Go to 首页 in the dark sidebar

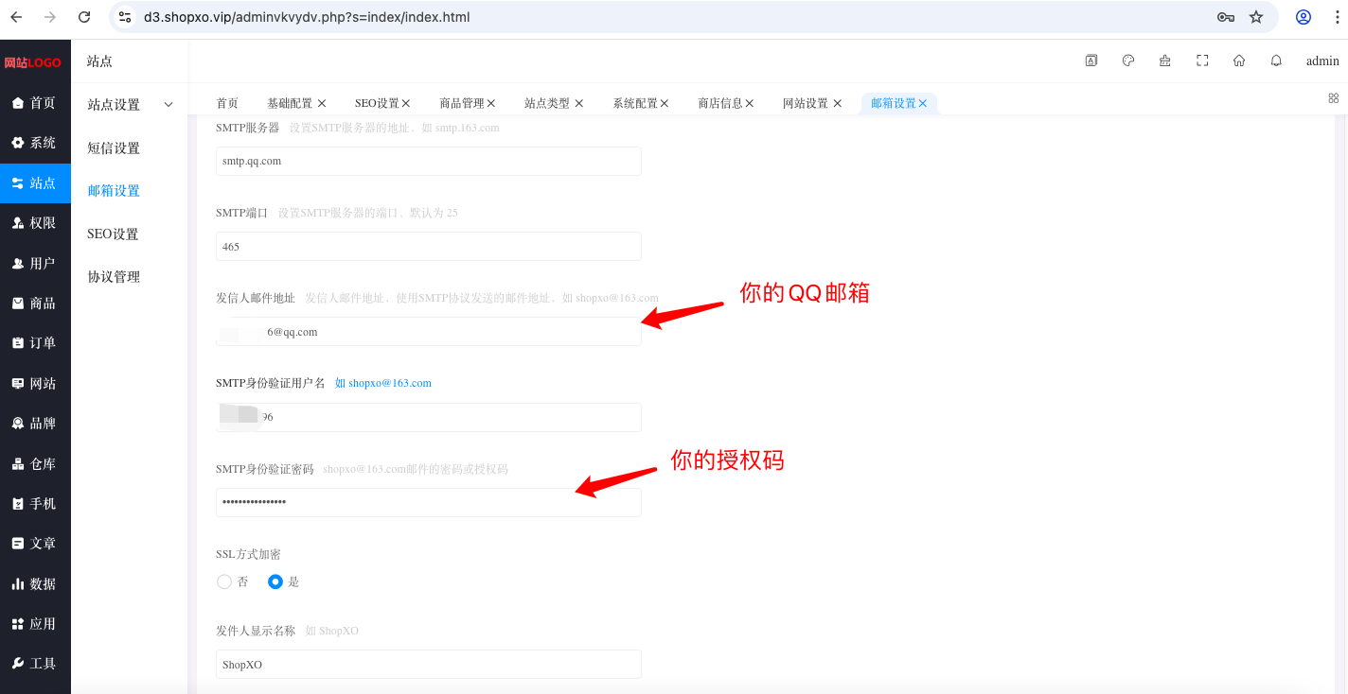click(x=35, y=103)
